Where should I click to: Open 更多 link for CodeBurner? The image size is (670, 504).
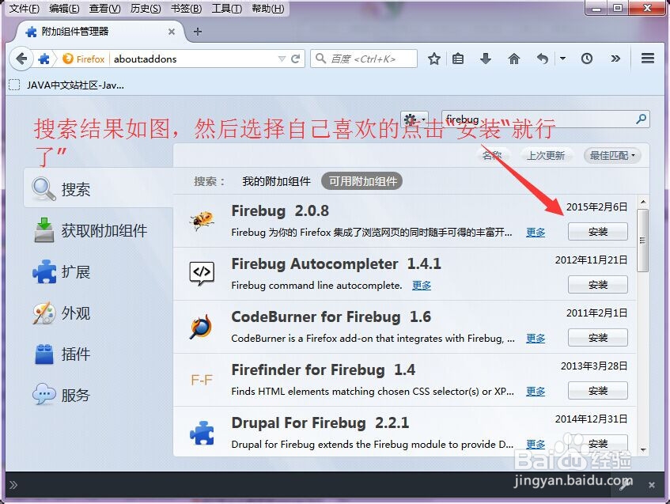click(536, 338)
